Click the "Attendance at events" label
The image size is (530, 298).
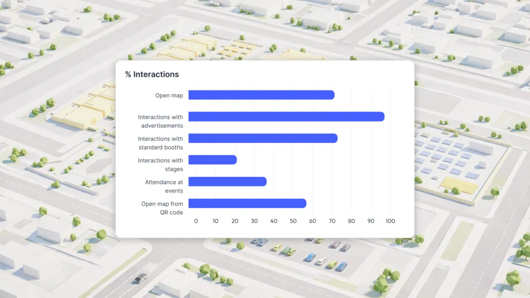pyautogui.click(x=164, y=186)
